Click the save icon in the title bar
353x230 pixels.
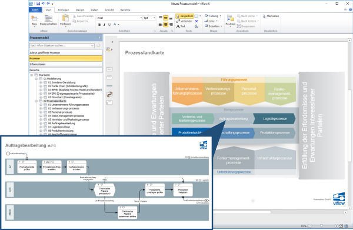pyautogui.click(x=38, y=4)
